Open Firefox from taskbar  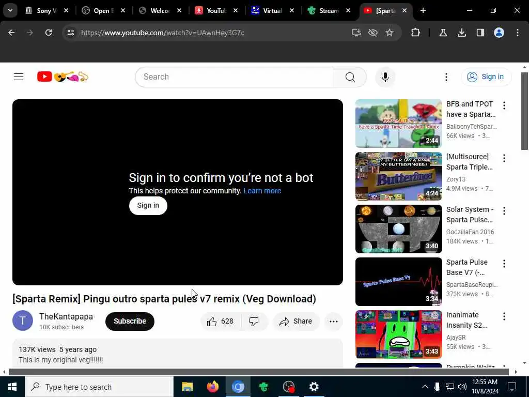(212, 387)
